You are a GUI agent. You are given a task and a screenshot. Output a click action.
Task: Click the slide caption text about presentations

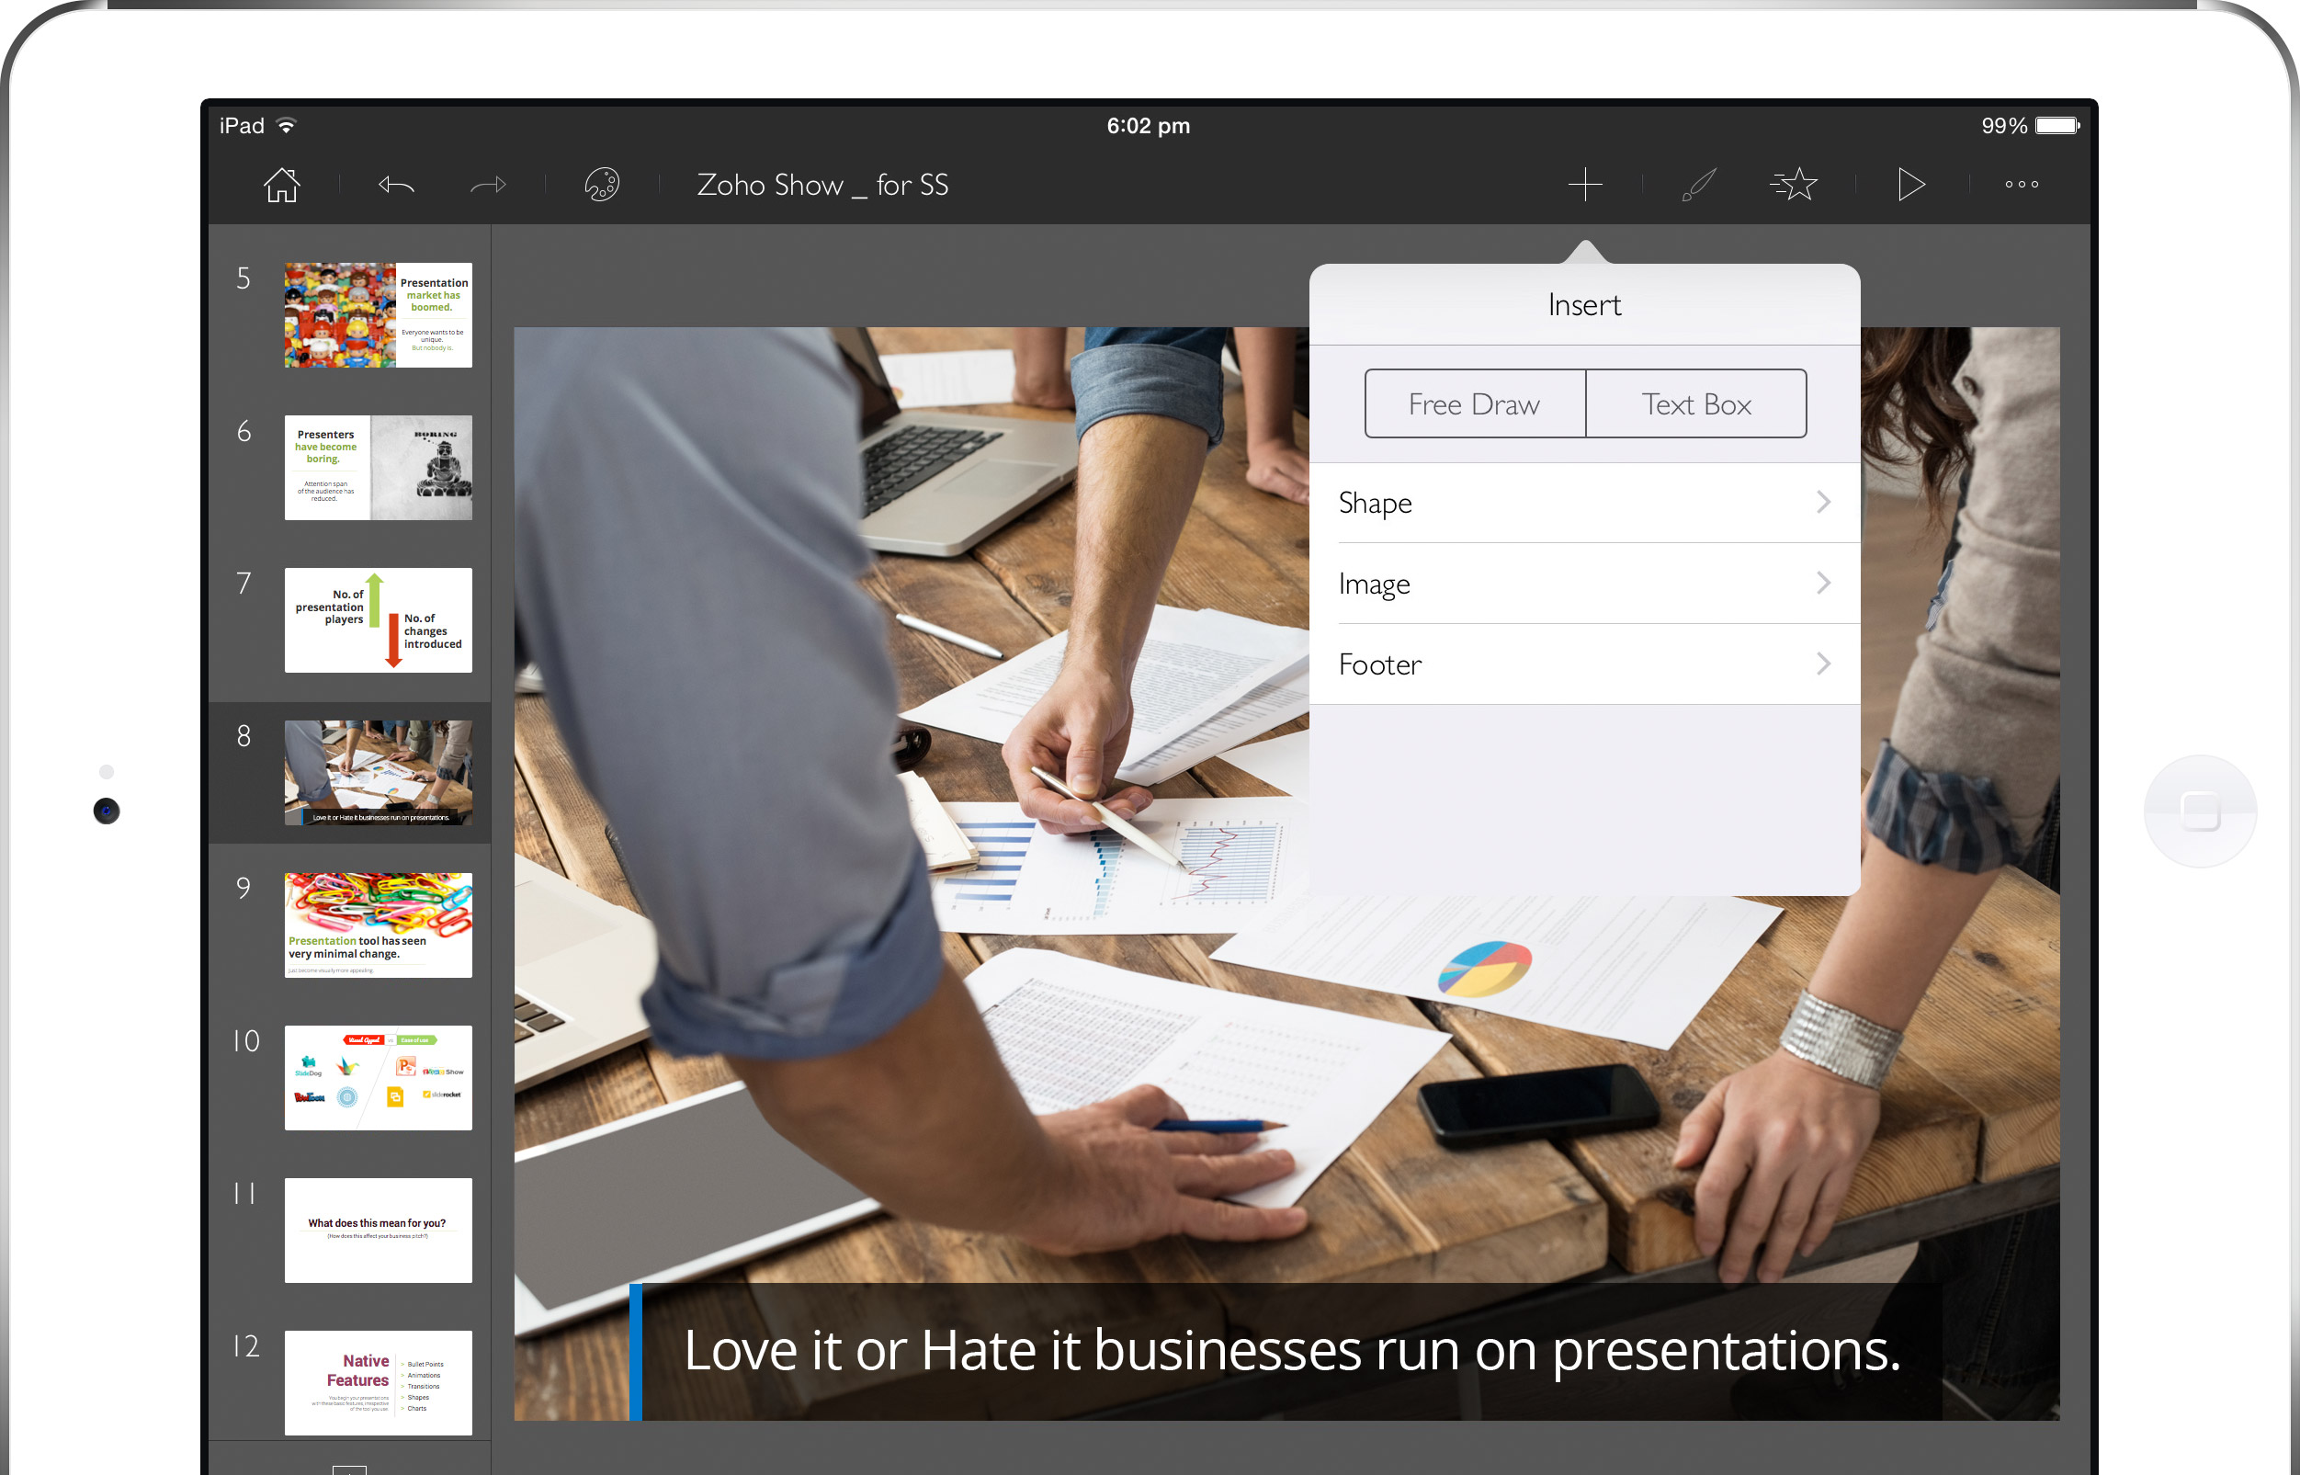[x=1292, y=1351]
